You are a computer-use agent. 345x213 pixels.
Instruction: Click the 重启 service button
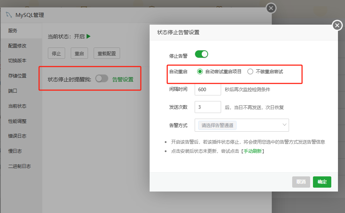point(79,53)
